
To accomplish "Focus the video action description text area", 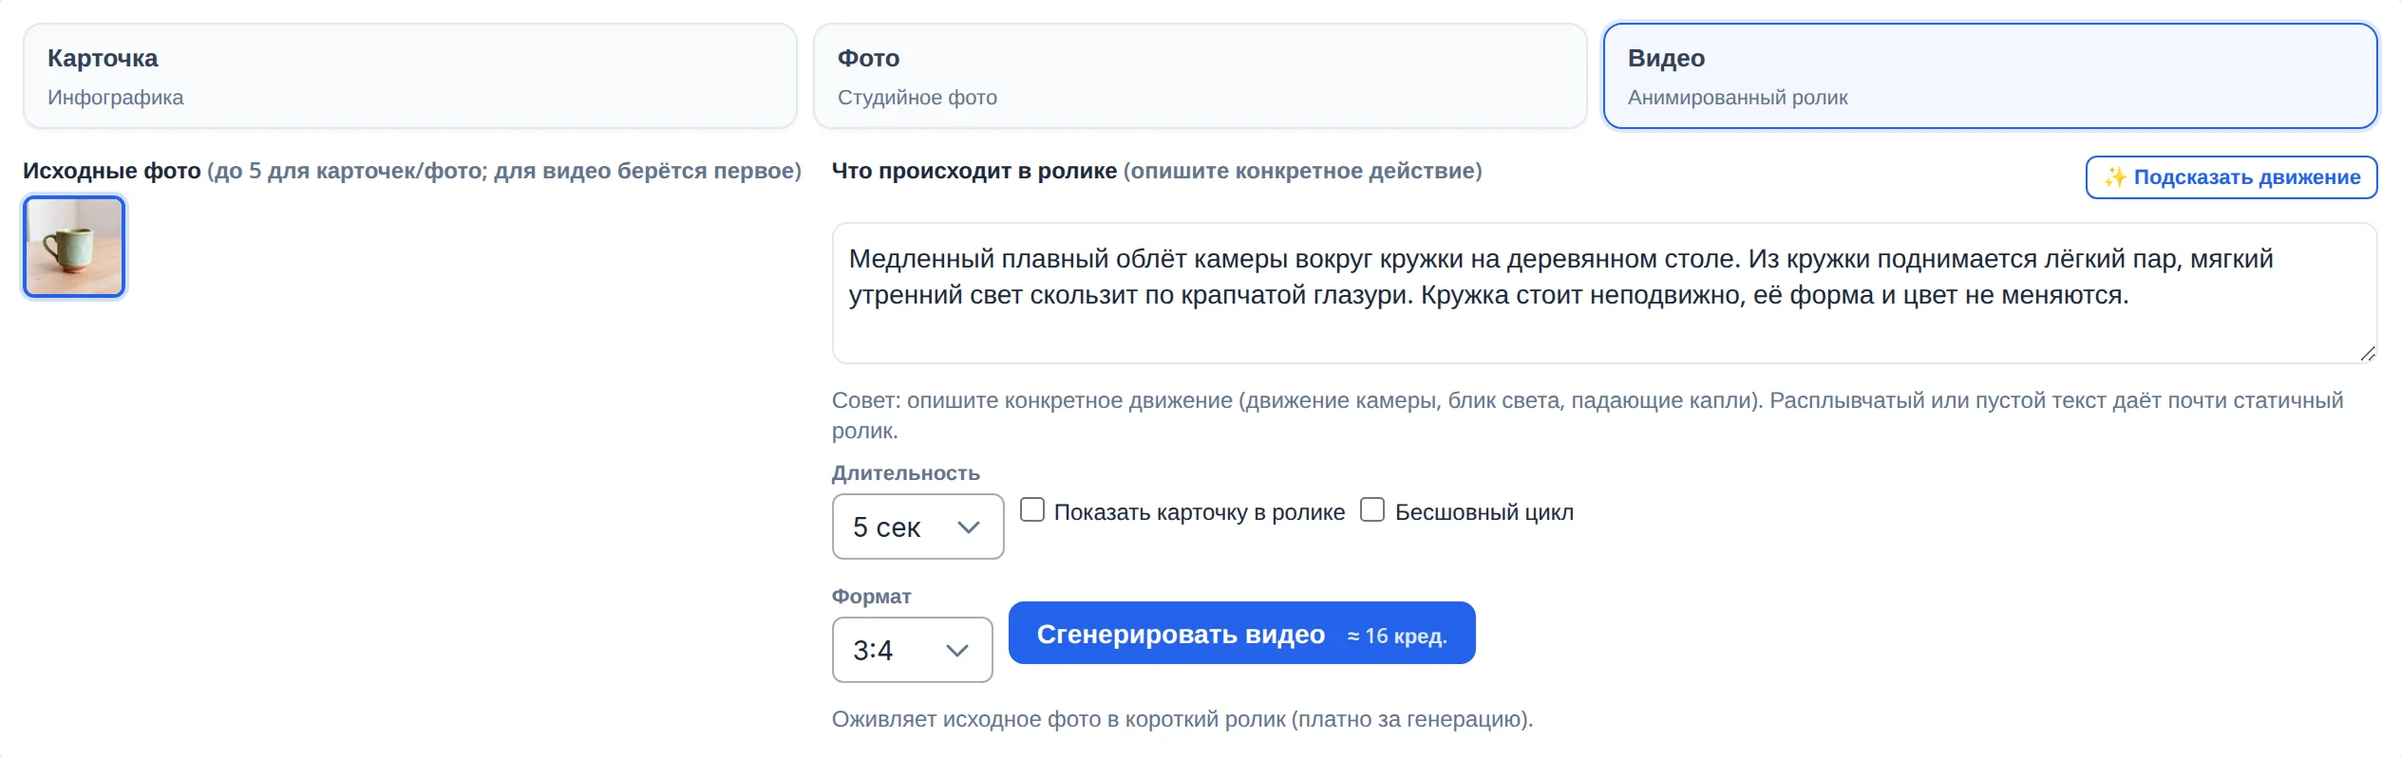I will (x=1604, y=293).
